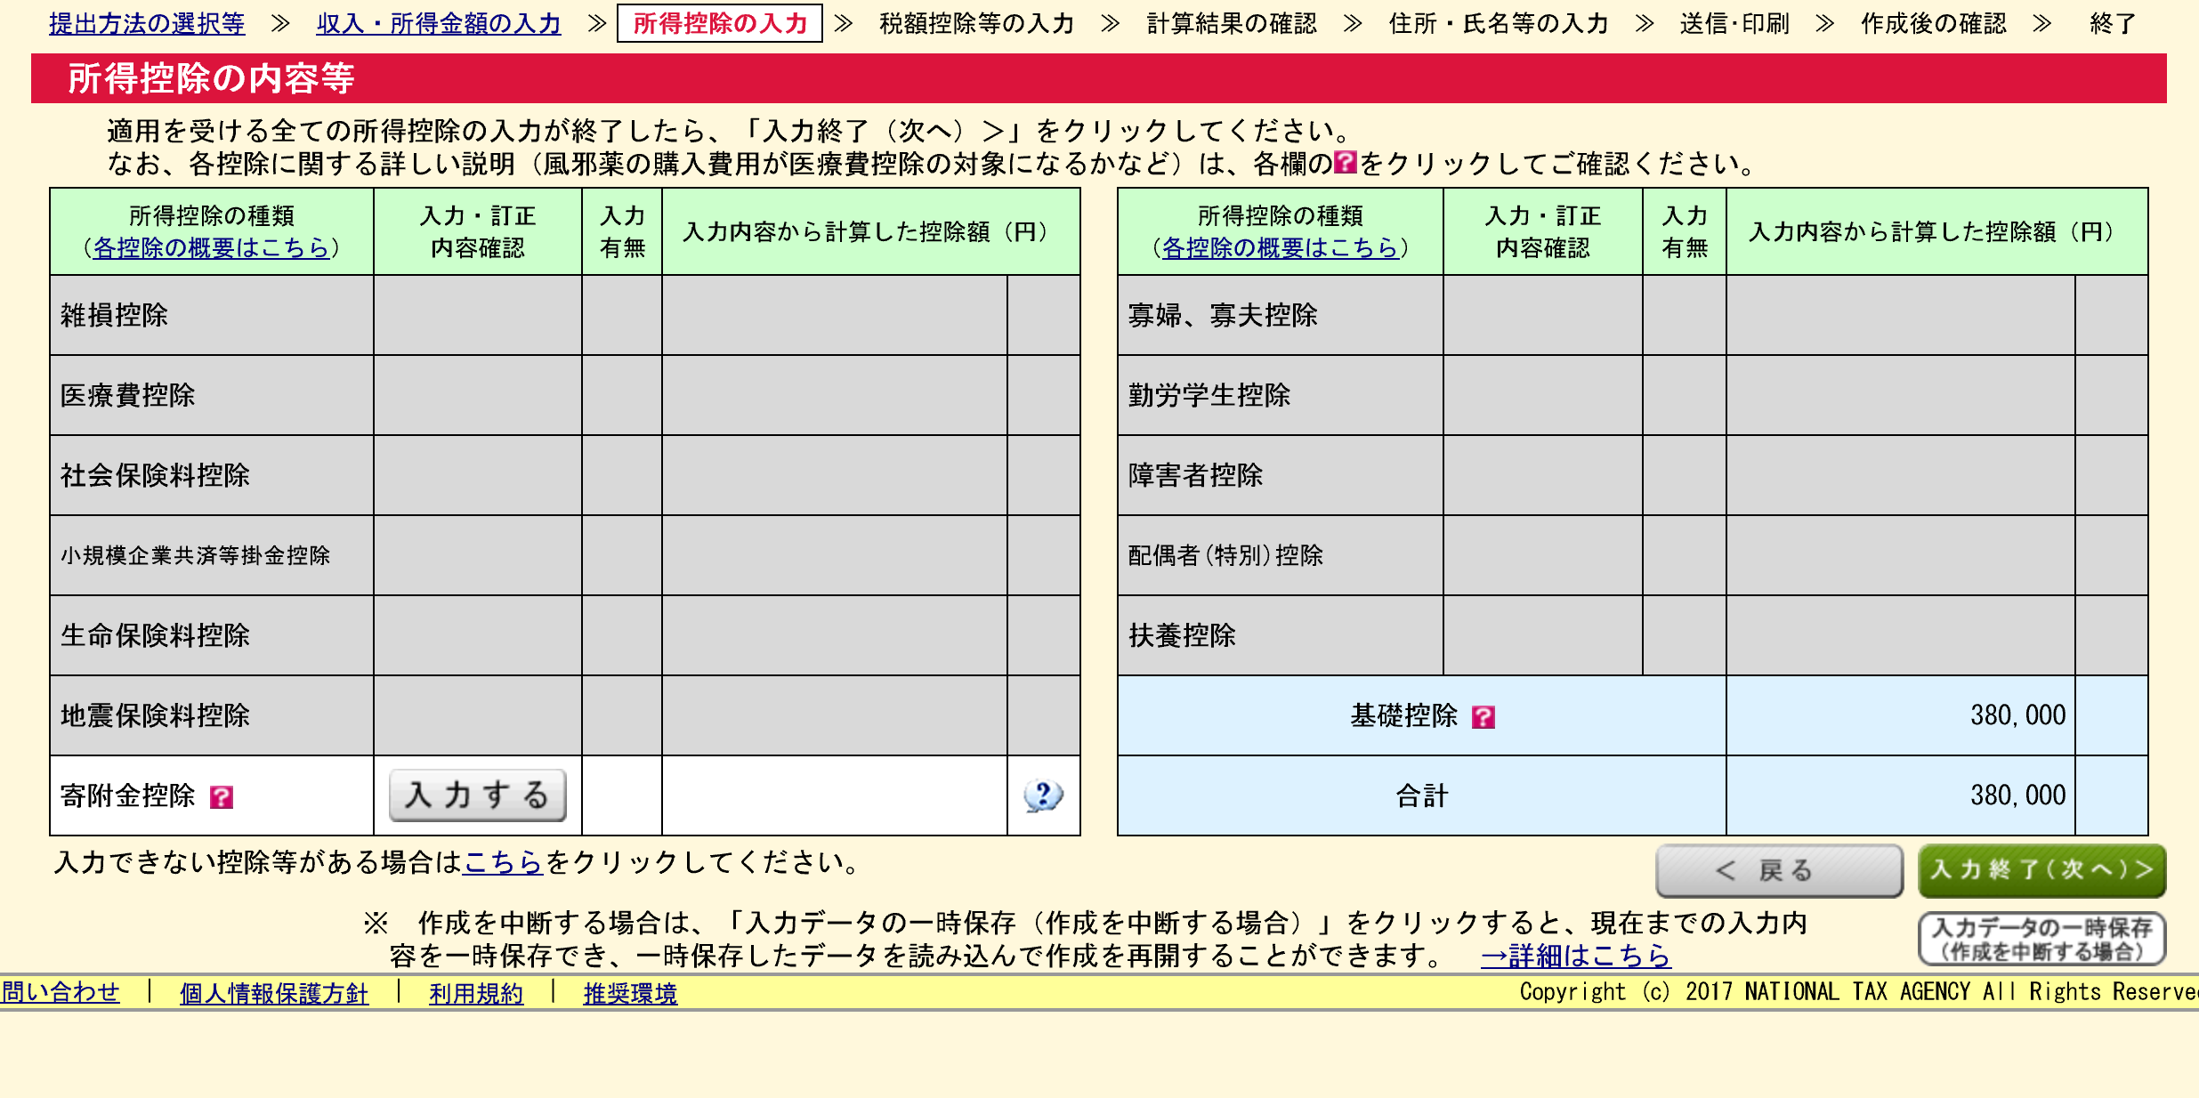Open right table 各控除の概要はこちら link
2199x1098 pixels.
1280,247
